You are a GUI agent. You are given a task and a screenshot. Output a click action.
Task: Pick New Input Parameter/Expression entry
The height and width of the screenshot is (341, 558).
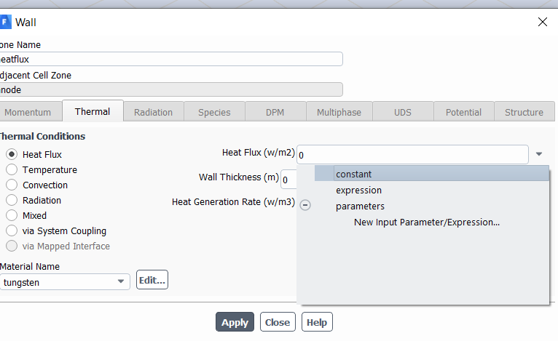click(427, 222)
